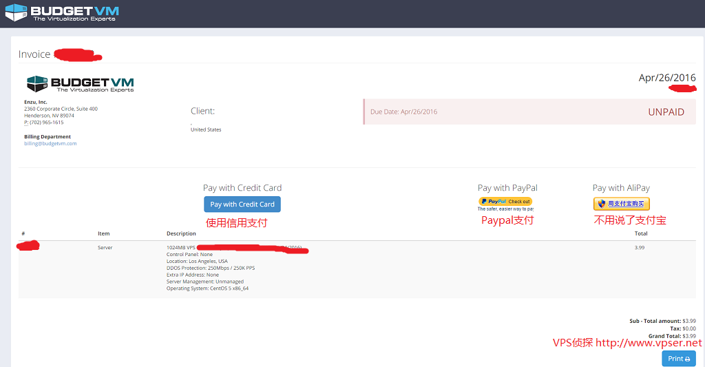Click the 'Sub - Total amount: $3.99' line
The width and height of the screenshot is (705, 367).
[662, 321]
